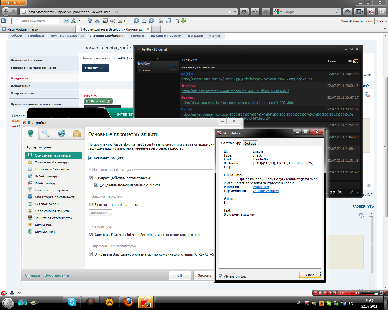Toggle Запускать Kaspersky Internet Security при включении checkbox
The image size is (388, 310).
tap(91, 235)
